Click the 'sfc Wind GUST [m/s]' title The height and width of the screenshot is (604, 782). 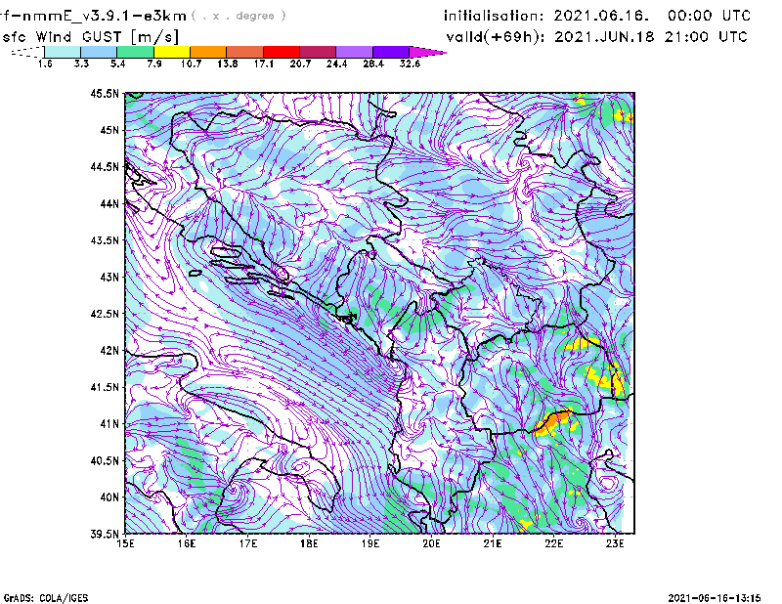[x=91, y=37]
